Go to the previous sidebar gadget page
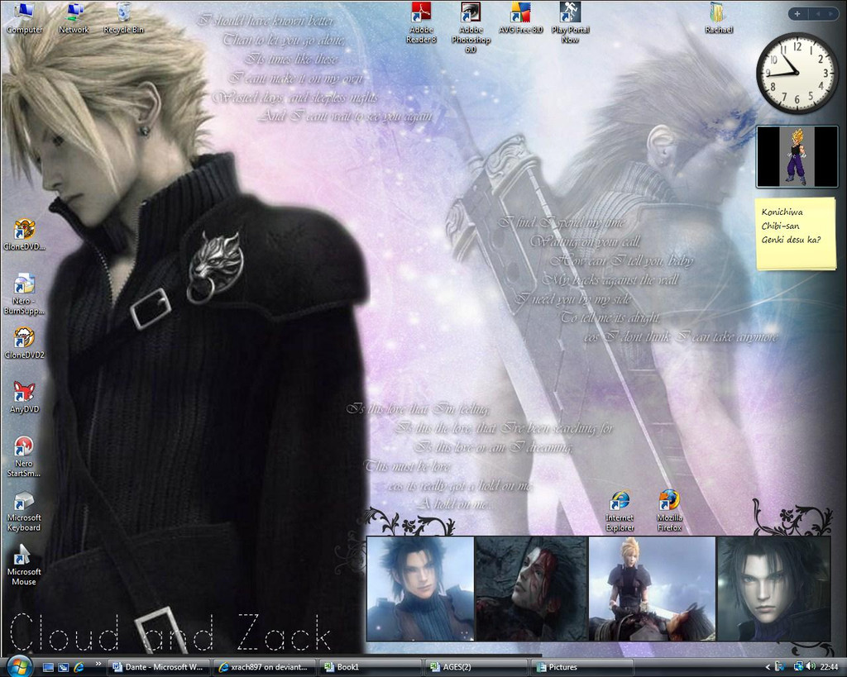Viewport: 847px width, 677px height. point(818,14)
